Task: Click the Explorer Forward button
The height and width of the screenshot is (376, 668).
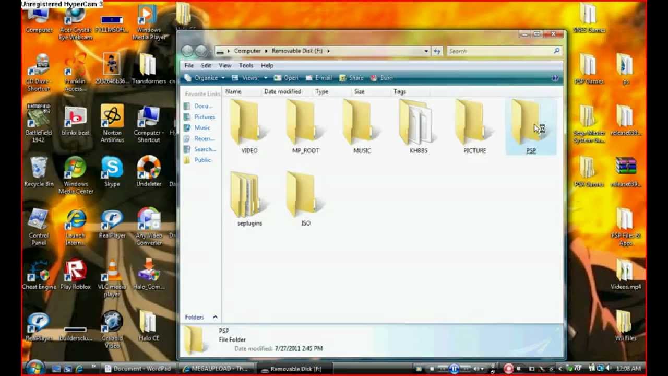Action: (x=201, y=51)
